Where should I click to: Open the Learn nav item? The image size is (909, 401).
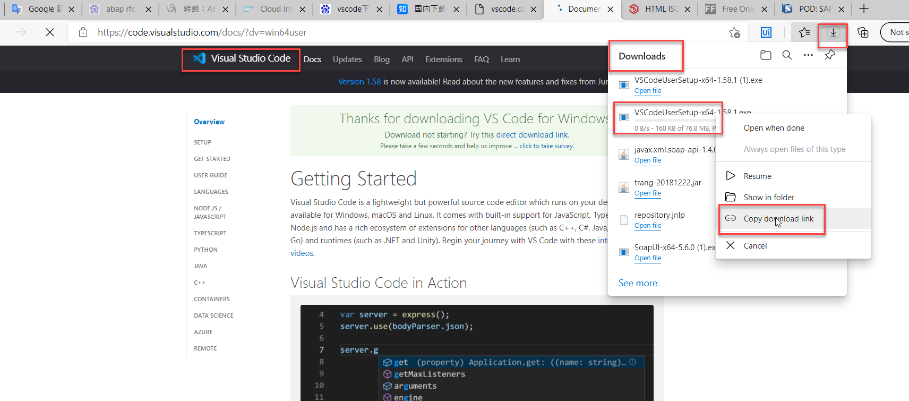510,59
